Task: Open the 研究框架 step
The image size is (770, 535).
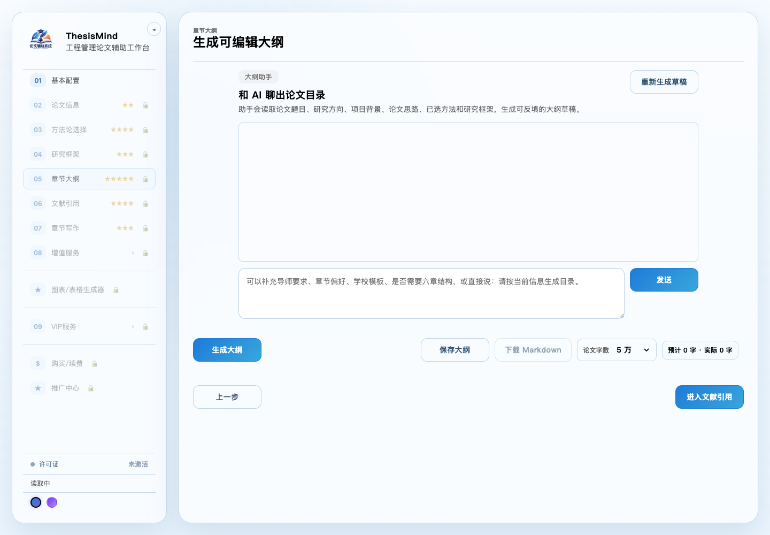Action: pyautogui.click(x=89, y=155)
